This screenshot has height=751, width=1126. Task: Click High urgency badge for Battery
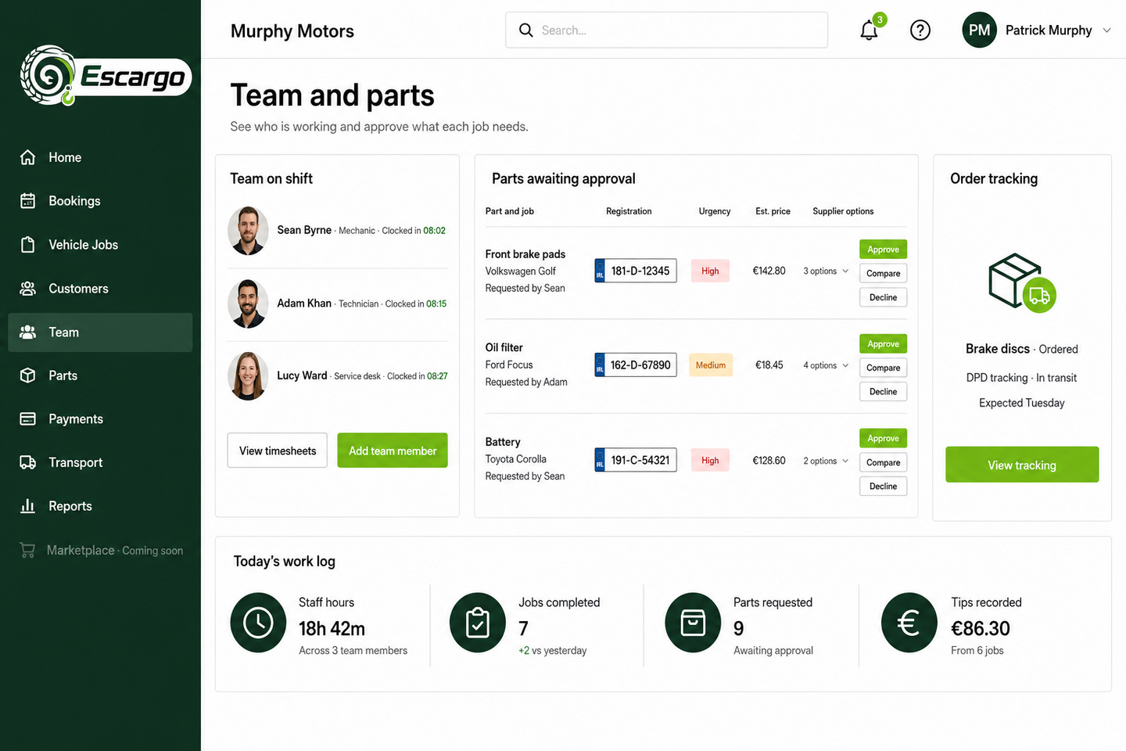(x=710, y=460)
